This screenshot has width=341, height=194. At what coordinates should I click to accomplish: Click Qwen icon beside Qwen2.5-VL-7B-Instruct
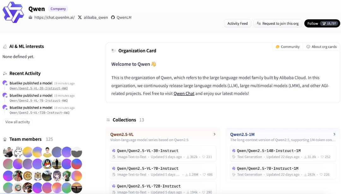click(x=114, y=168)
